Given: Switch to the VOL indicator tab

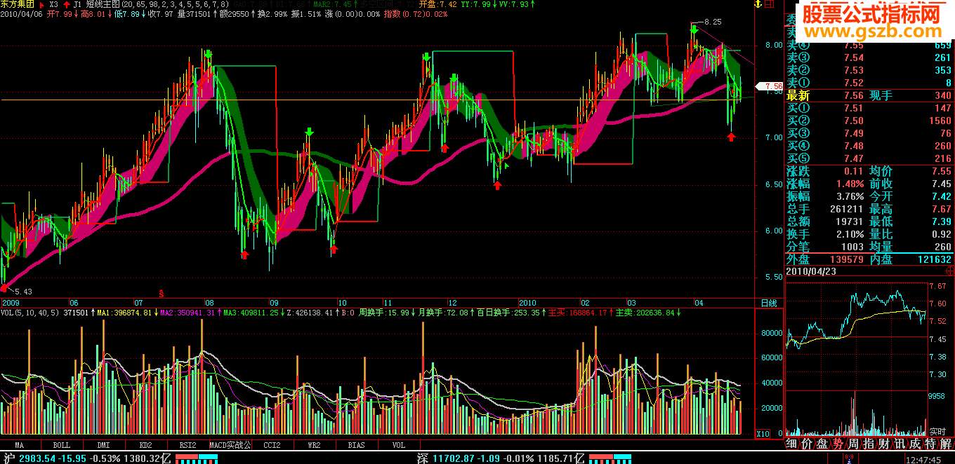Looking at the screenshot, I should 399,444.
